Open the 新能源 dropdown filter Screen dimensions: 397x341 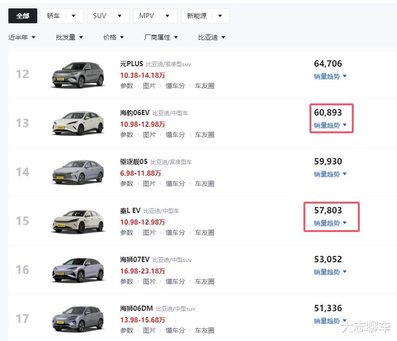click(205, 16)
